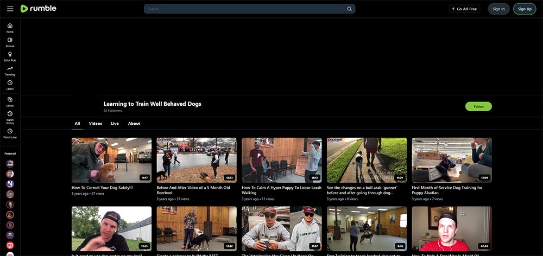Click '3 years ago • 37 views' text
Screen dimensions: 543x256
point(173,199)
